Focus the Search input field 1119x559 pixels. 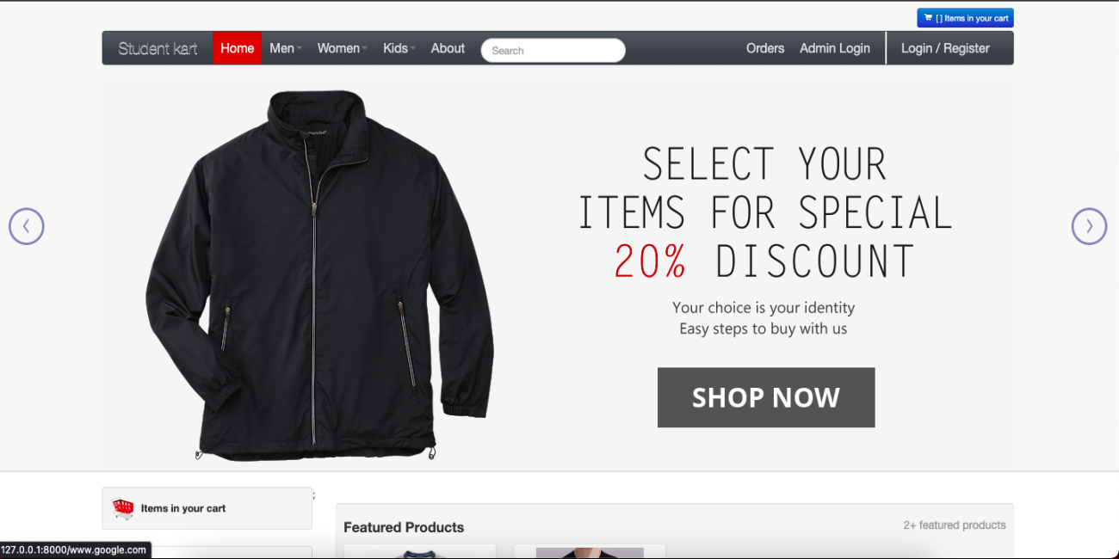(x=553, y=50)
